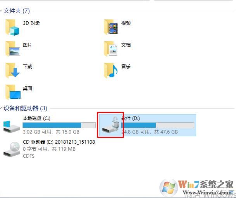This screenshot has width=236, height=198.
Task: Click the 文件夹 (7) section header text
Action: click(17, 11)
